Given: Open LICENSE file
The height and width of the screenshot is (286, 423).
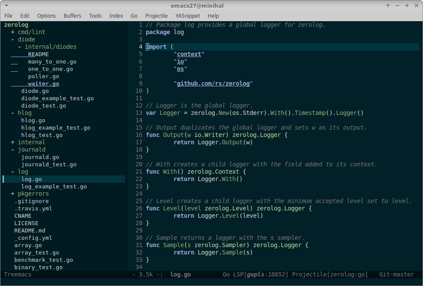Looking at the screenshot, I should [x=26, y=223].
